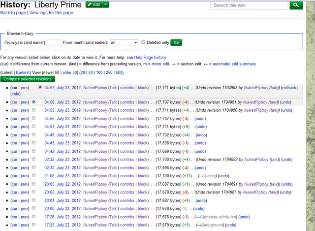Select radio for 04:49 July 23 revision

tap(33, 134)
